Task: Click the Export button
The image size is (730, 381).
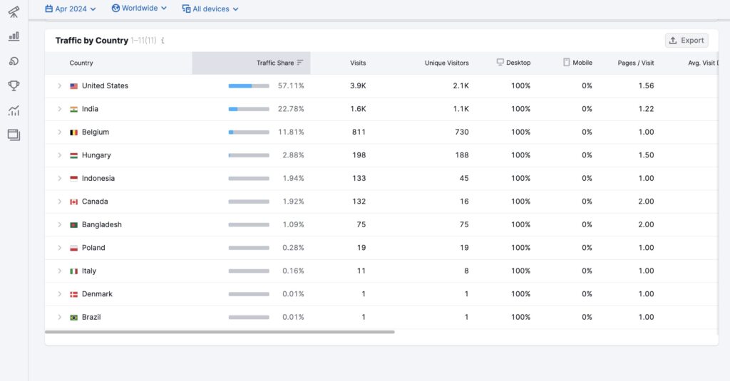Action: click(687, 41)
